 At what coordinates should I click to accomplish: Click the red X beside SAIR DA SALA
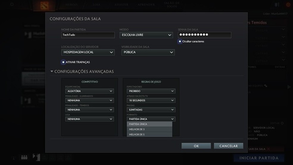point(269,149)
